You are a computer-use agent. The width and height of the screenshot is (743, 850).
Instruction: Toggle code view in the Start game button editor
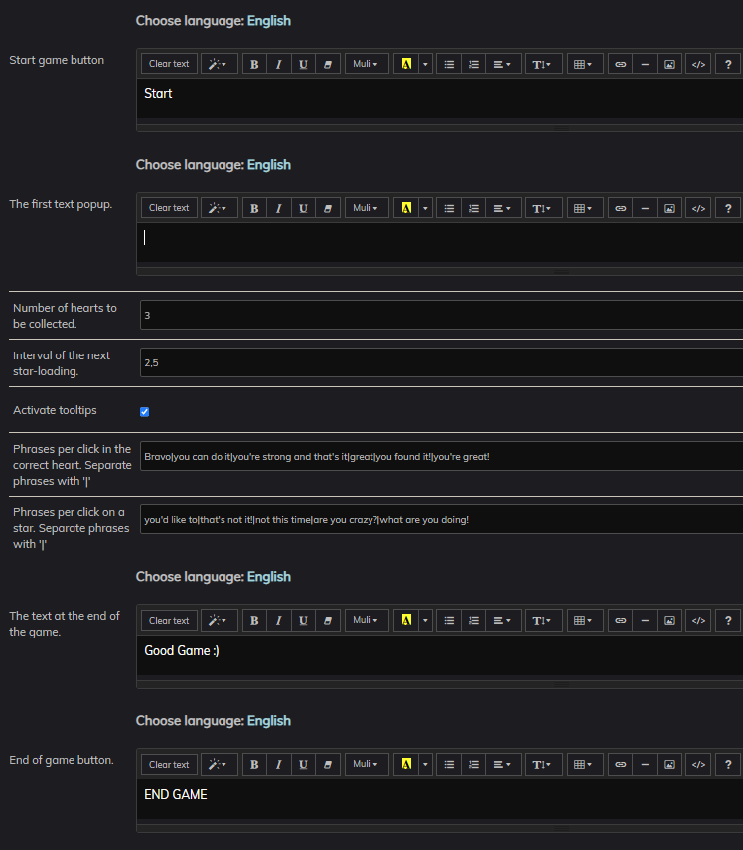point(698,64)
